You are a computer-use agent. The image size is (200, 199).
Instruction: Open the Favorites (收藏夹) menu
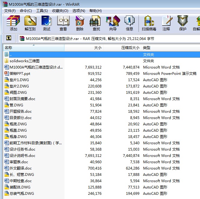pos(60,11)
